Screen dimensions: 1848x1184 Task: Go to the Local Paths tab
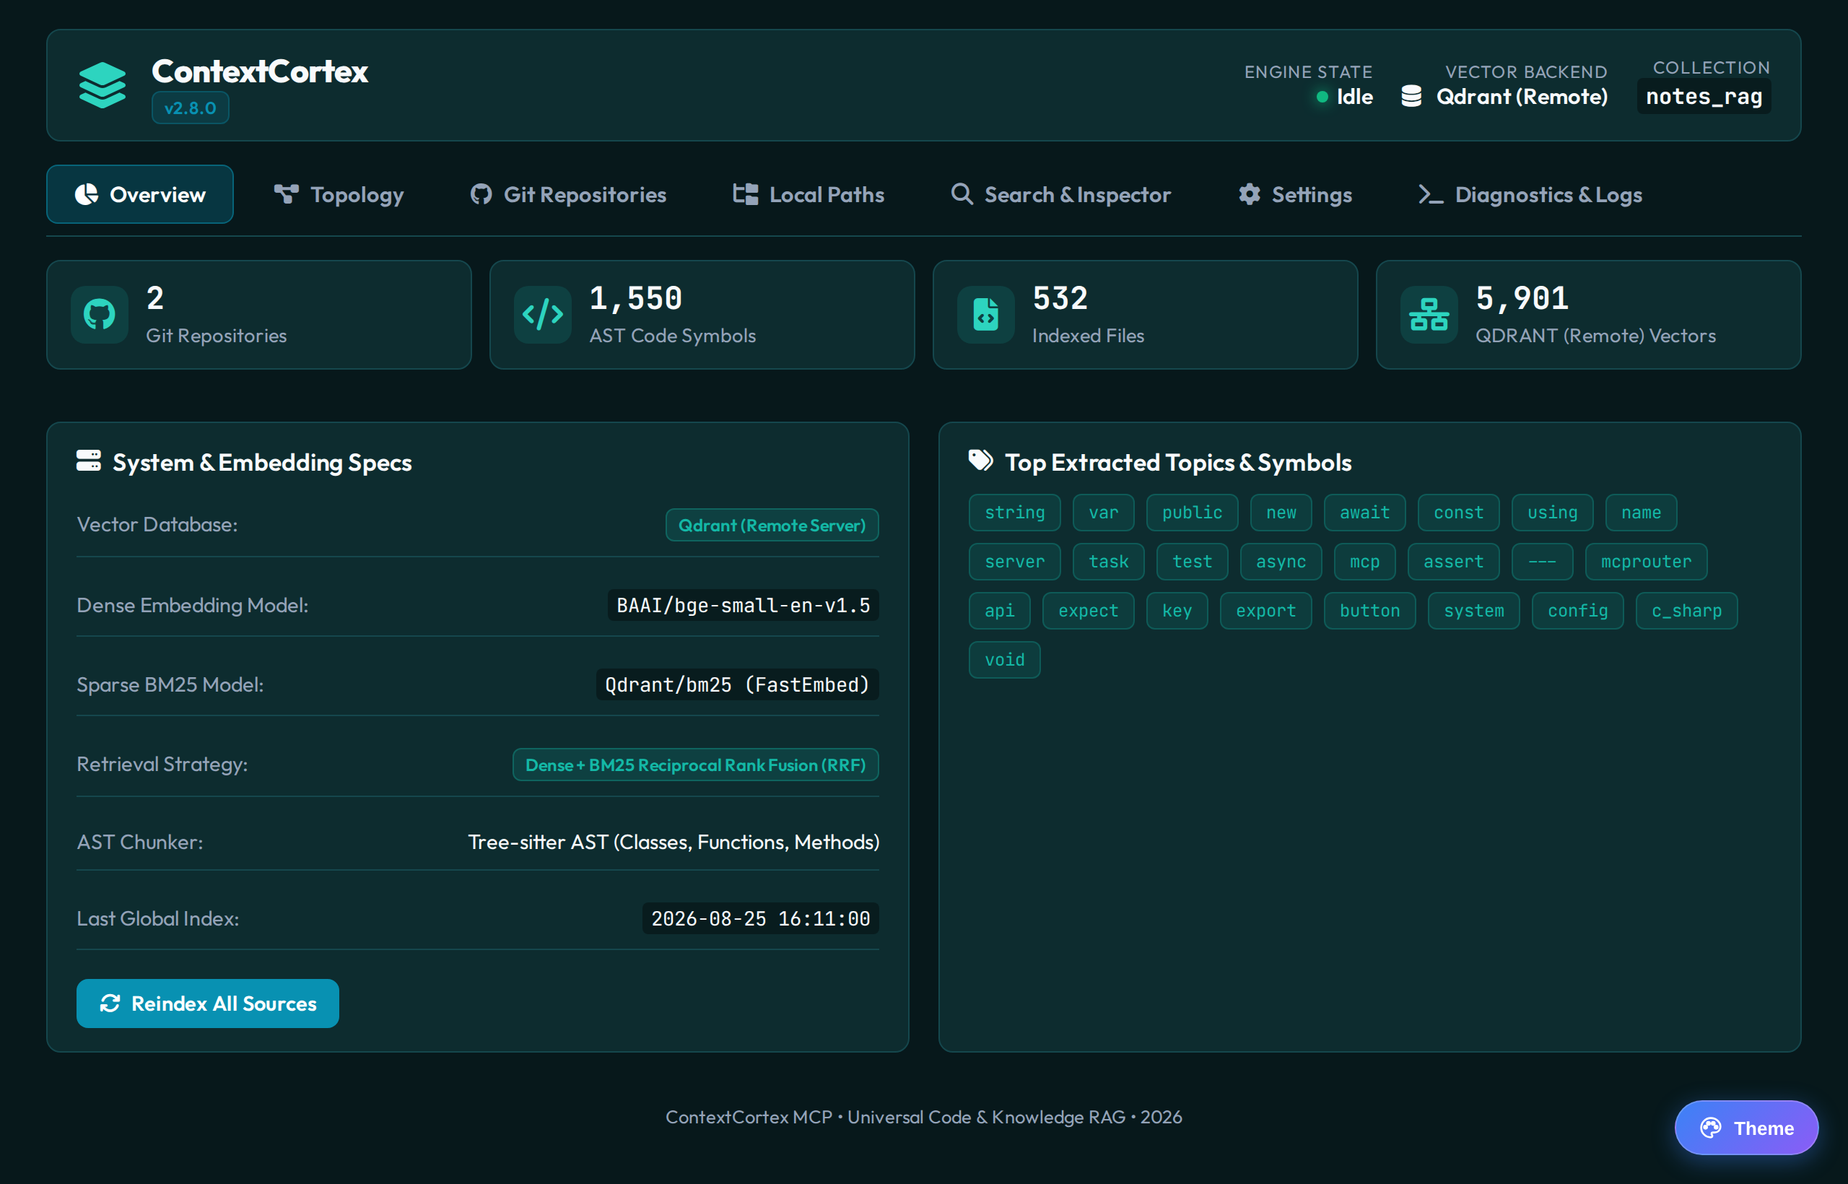point(808,194)
